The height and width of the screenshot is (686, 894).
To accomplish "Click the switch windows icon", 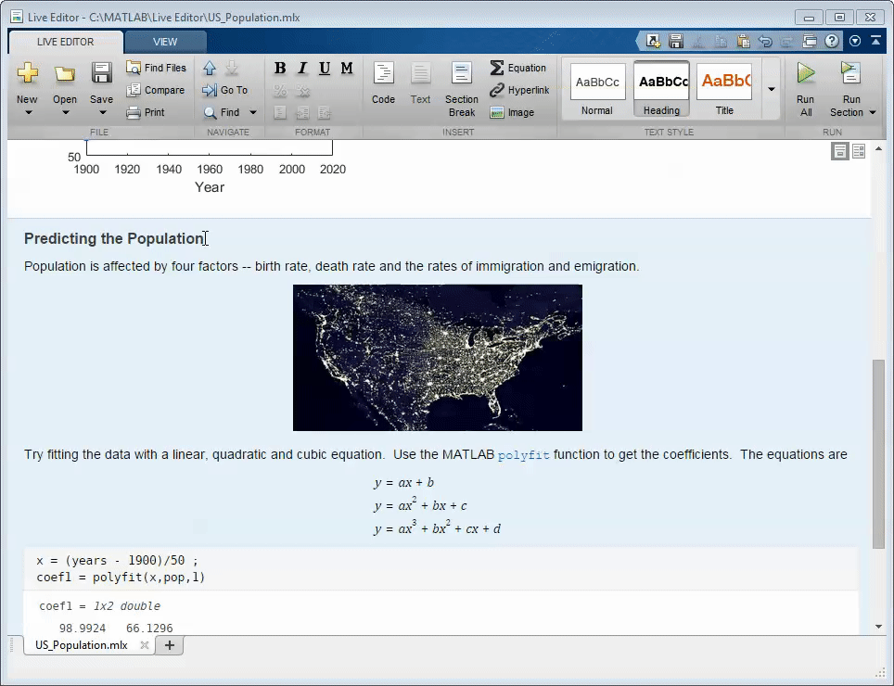I will point(810,41).
